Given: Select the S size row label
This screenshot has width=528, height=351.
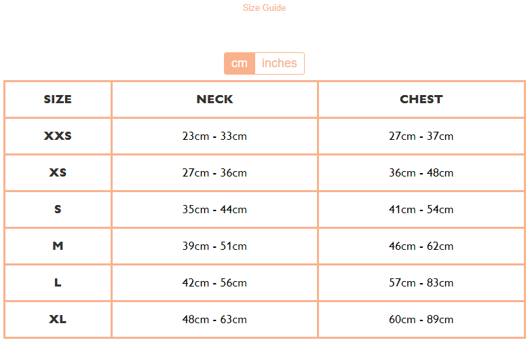Looking at the screenshot, I should 58,209.
